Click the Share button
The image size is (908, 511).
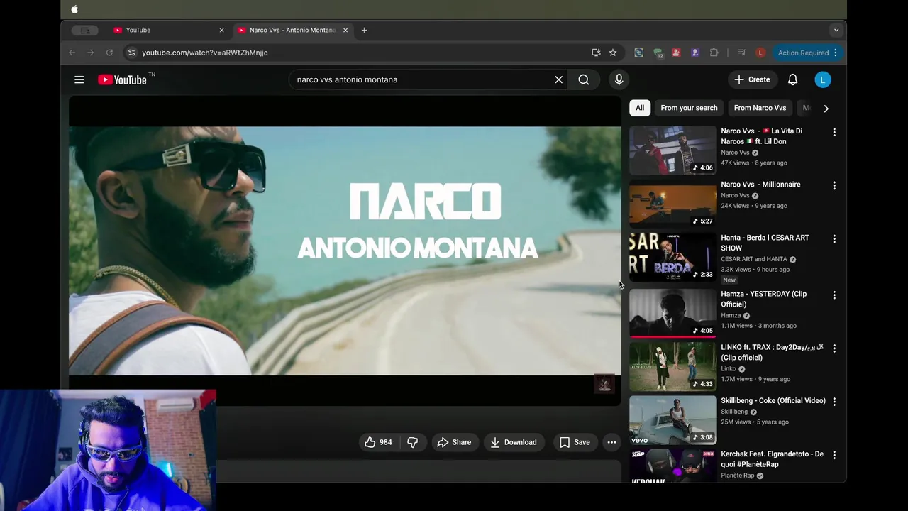[454, 442]
